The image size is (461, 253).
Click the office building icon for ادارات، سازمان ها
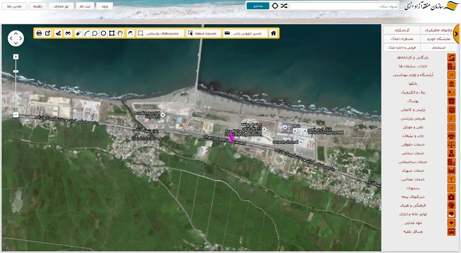coord(451,66)
